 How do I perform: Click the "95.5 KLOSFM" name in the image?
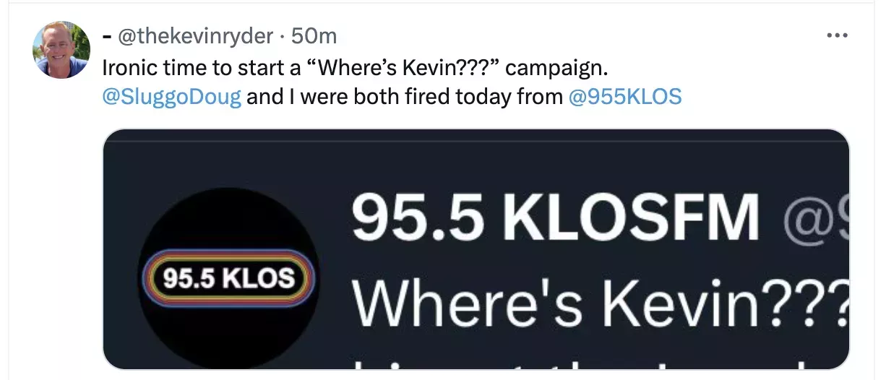[555, 217]
